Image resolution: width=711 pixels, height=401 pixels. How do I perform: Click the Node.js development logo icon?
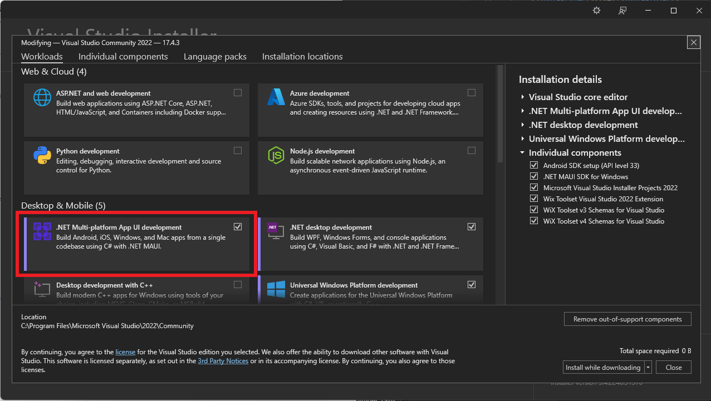tap(276, 155)
